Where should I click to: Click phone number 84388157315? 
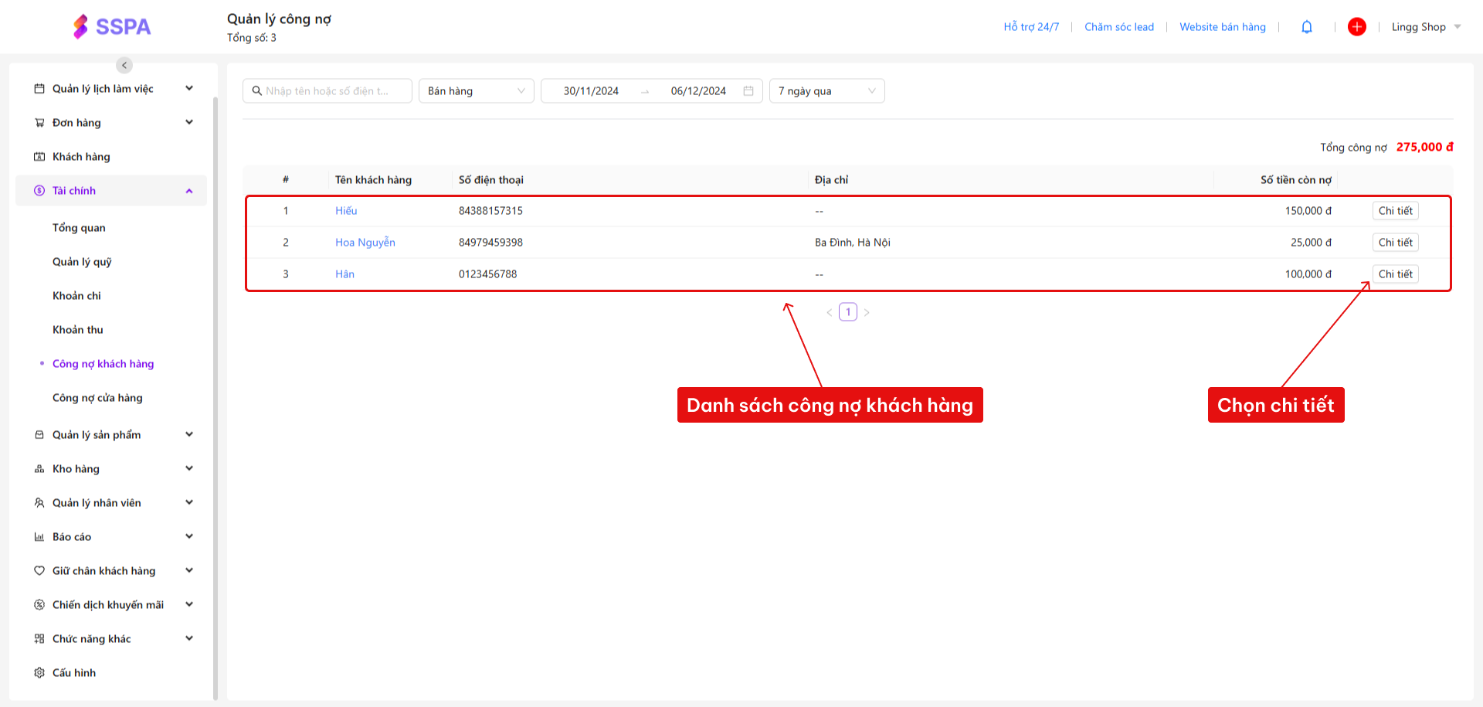pyautogui.click(x=490, y=211)
